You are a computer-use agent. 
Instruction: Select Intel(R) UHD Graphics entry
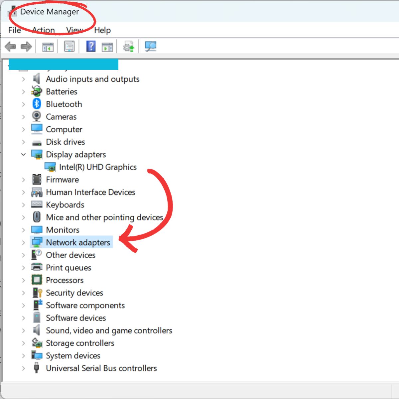98,167
